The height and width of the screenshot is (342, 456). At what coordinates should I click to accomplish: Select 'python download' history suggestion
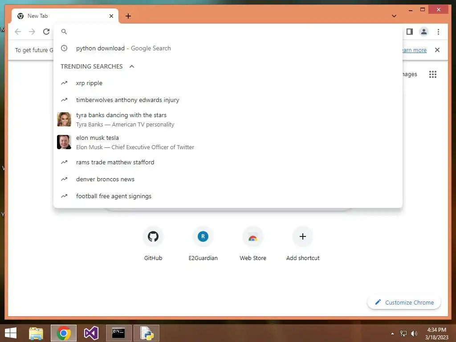[x=228, y=48]
